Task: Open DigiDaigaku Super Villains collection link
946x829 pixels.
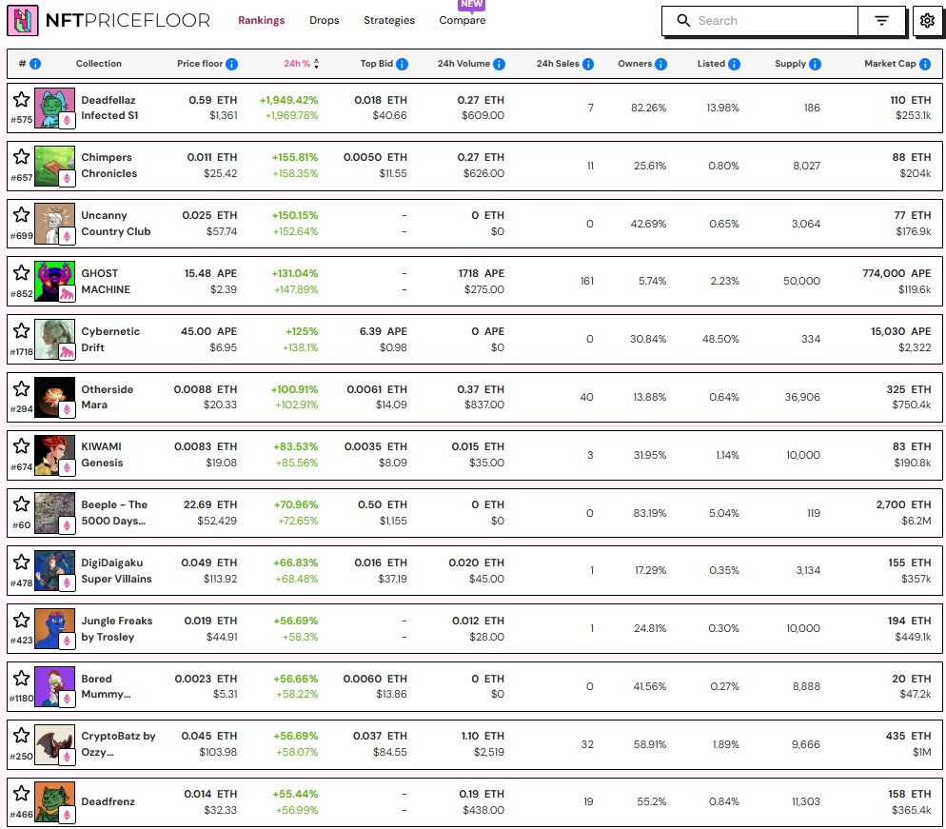Action: (x=116, y=571)
